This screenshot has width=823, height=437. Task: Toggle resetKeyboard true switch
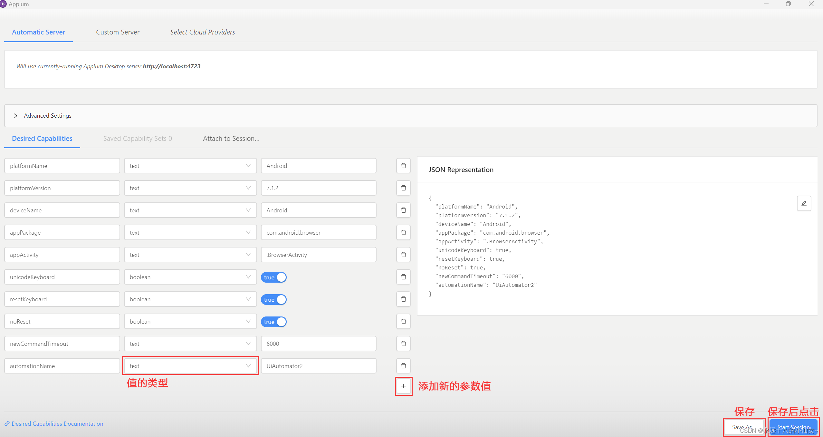click(x=273, y=299)
